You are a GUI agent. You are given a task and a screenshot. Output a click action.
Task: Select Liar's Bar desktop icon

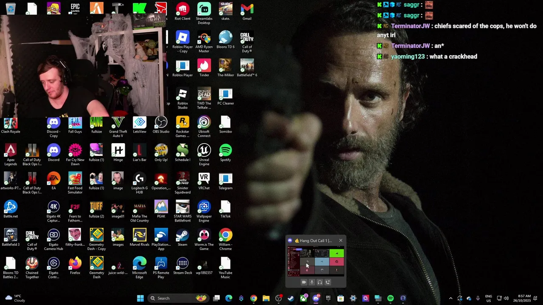(x=140, y=152)
